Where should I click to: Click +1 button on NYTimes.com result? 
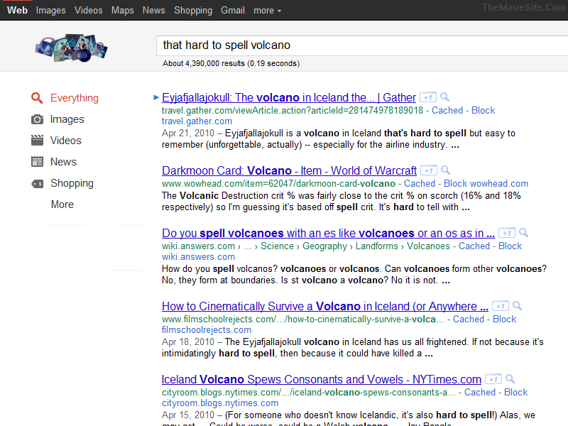493,379
